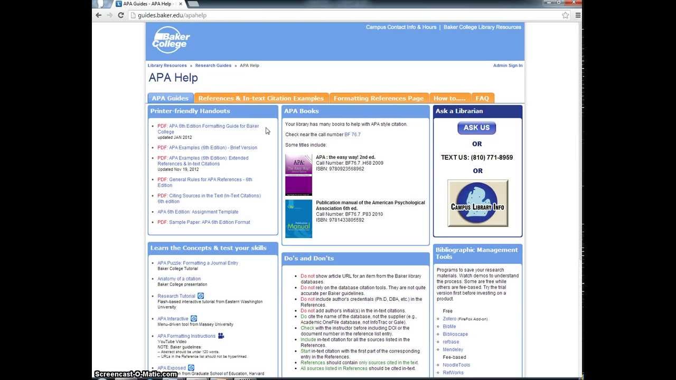Open Formatting References Page tab
The height and width of the screenshot is (380, 676).
point(379,98)
